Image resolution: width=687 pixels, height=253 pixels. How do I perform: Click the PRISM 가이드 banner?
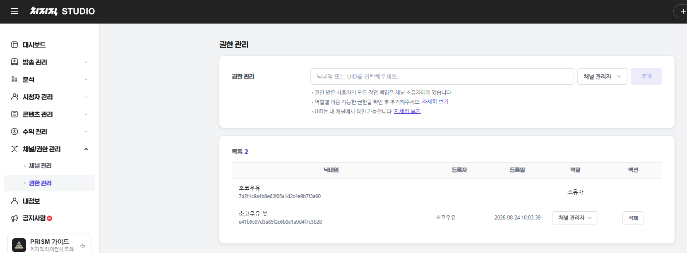[x=49, y=244]
